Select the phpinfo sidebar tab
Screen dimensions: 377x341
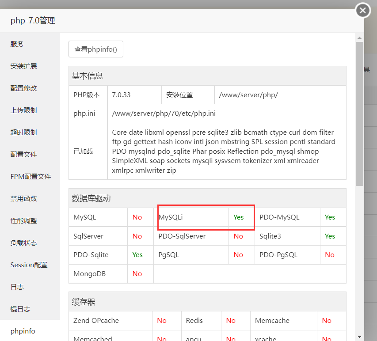[x=23, y=331]
